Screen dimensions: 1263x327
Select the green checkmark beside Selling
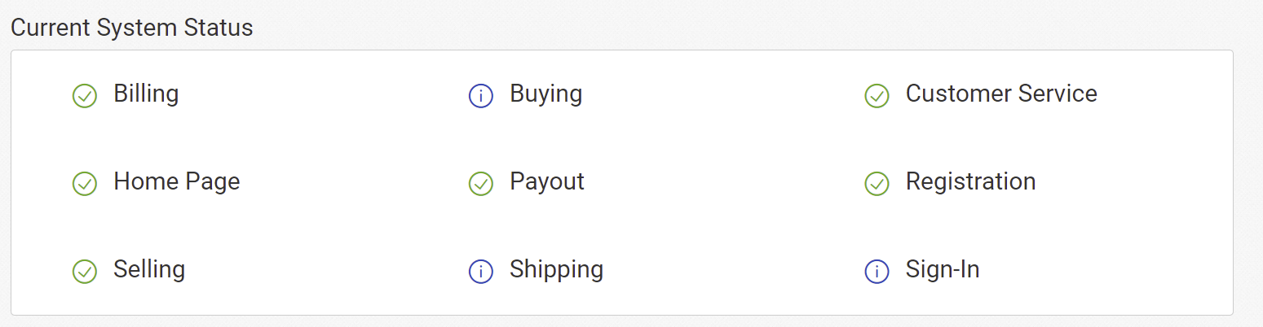click(85, 272)
